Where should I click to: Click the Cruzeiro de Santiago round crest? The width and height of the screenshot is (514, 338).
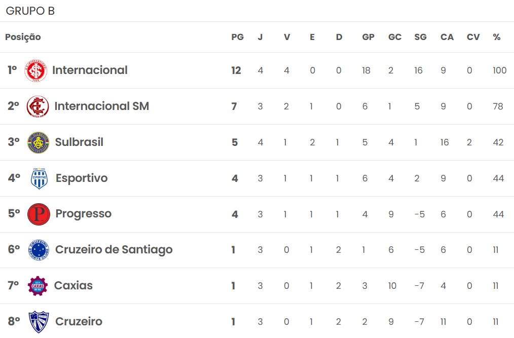[39, 250]
